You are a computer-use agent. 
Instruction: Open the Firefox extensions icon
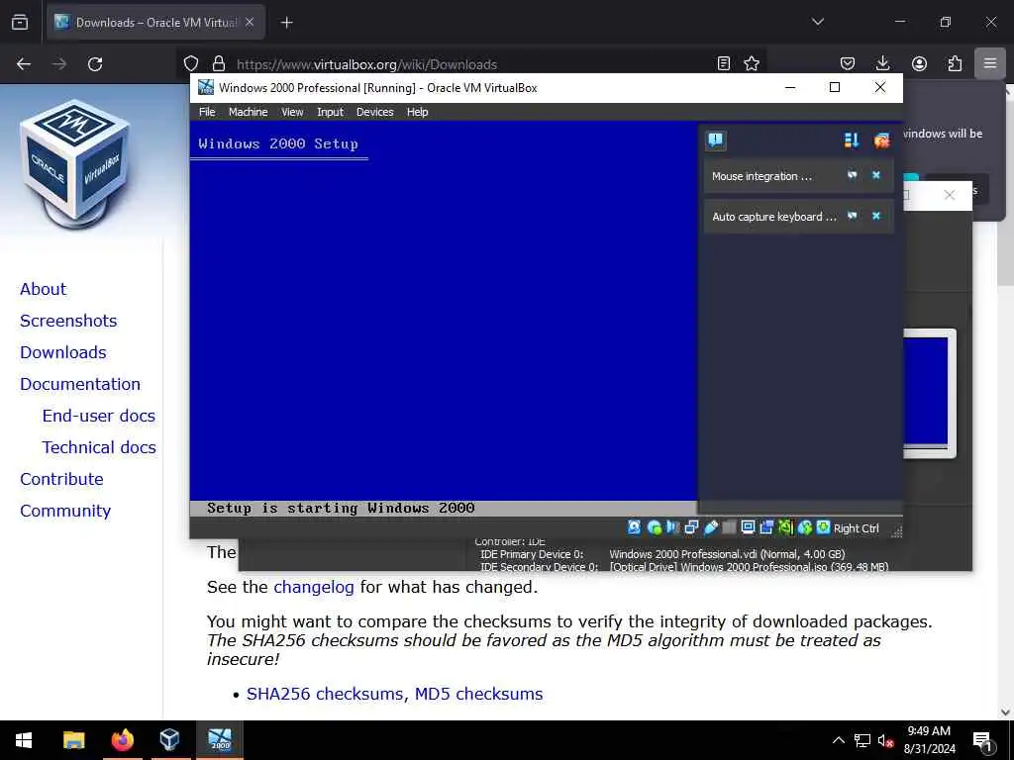(x=955, y=63)
